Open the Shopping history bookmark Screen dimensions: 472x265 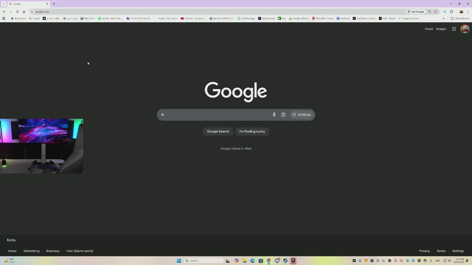(x=409, y=18)
